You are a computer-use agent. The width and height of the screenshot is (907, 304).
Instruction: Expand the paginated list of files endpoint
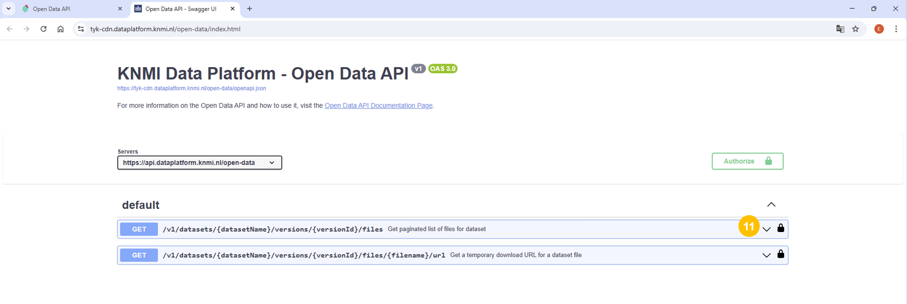[x=766, y=229]
